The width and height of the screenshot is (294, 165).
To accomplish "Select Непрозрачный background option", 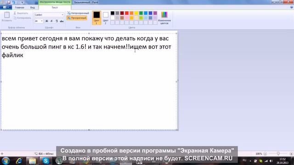I will click(78, 13).
